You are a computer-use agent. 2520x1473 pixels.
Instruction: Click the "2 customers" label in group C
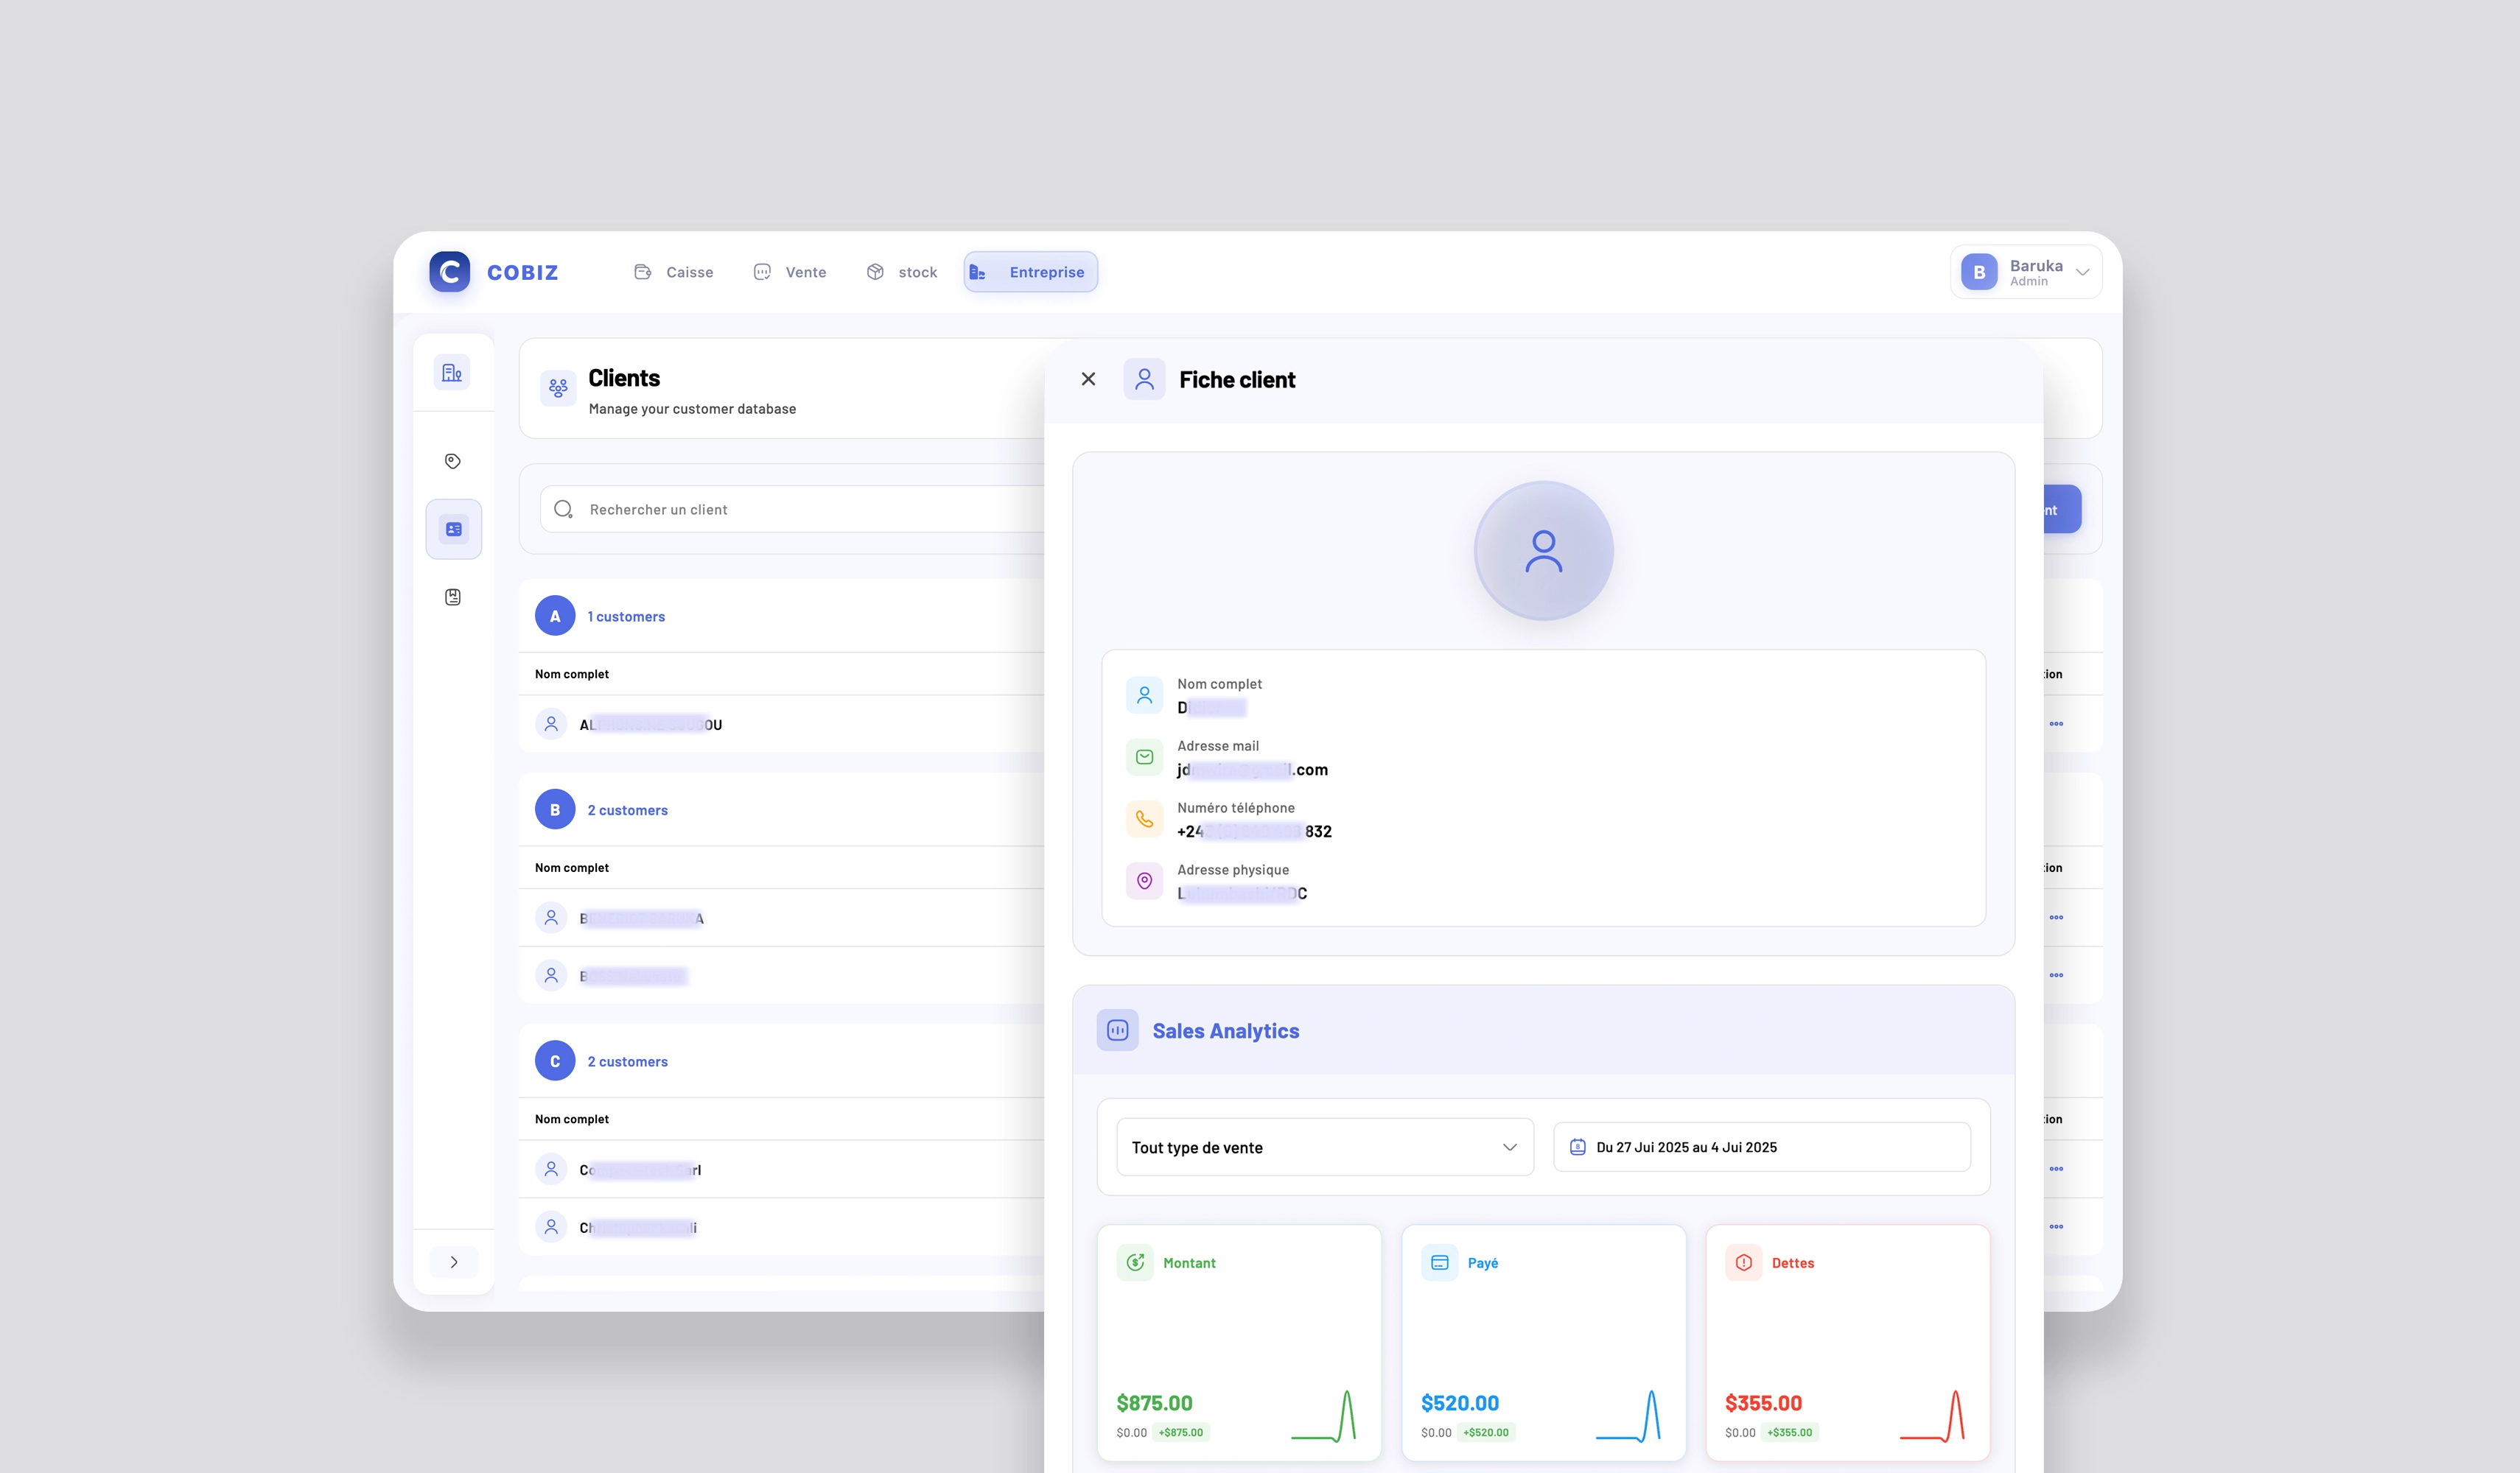[627, 1061]
